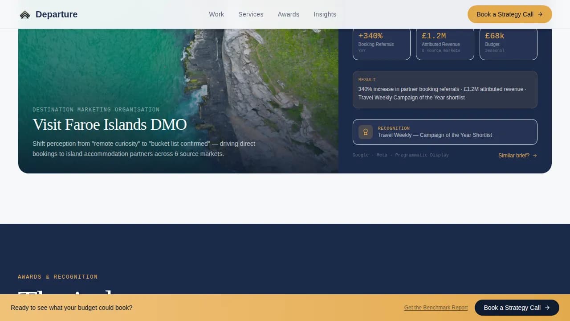Open the Insights nav item
The height and width of the screenshot is (321, 570).
coord(325,14)
